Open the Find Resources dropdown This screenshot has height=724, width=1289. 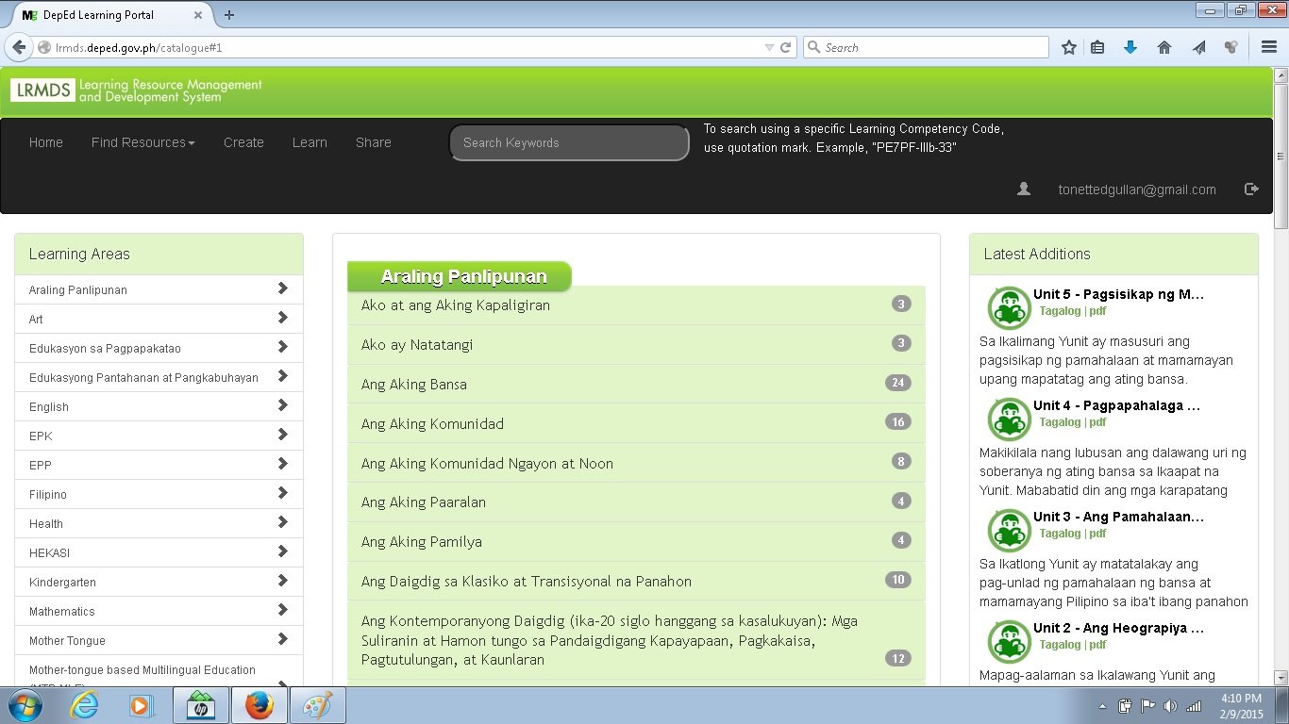pos(142,142)
